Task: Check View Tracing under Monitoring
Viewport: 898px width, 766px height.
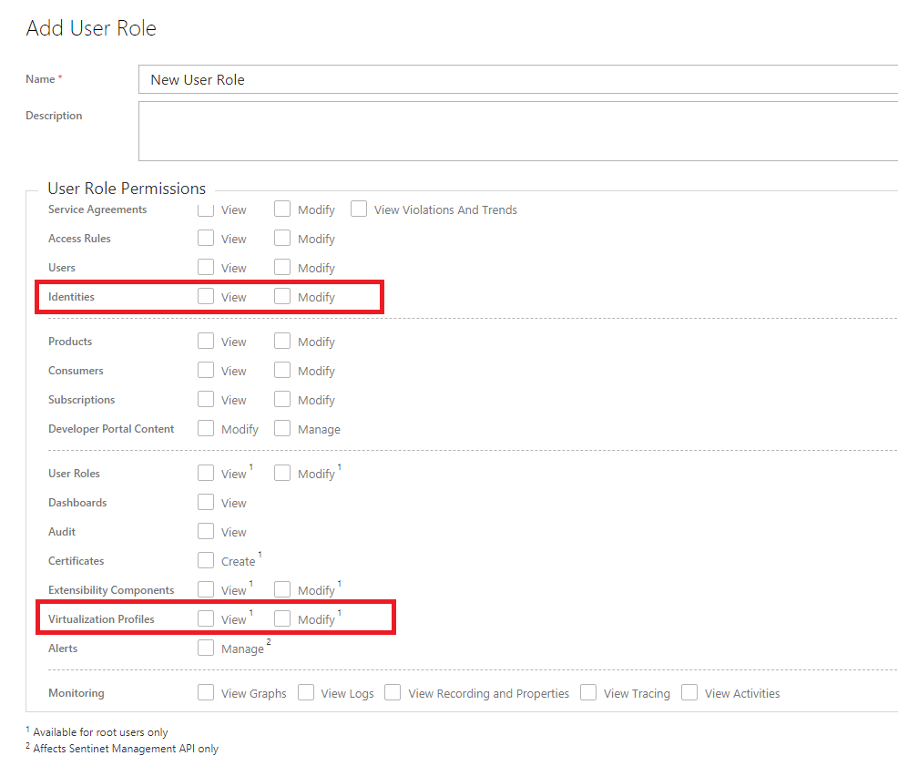Action: coord(588,693)
